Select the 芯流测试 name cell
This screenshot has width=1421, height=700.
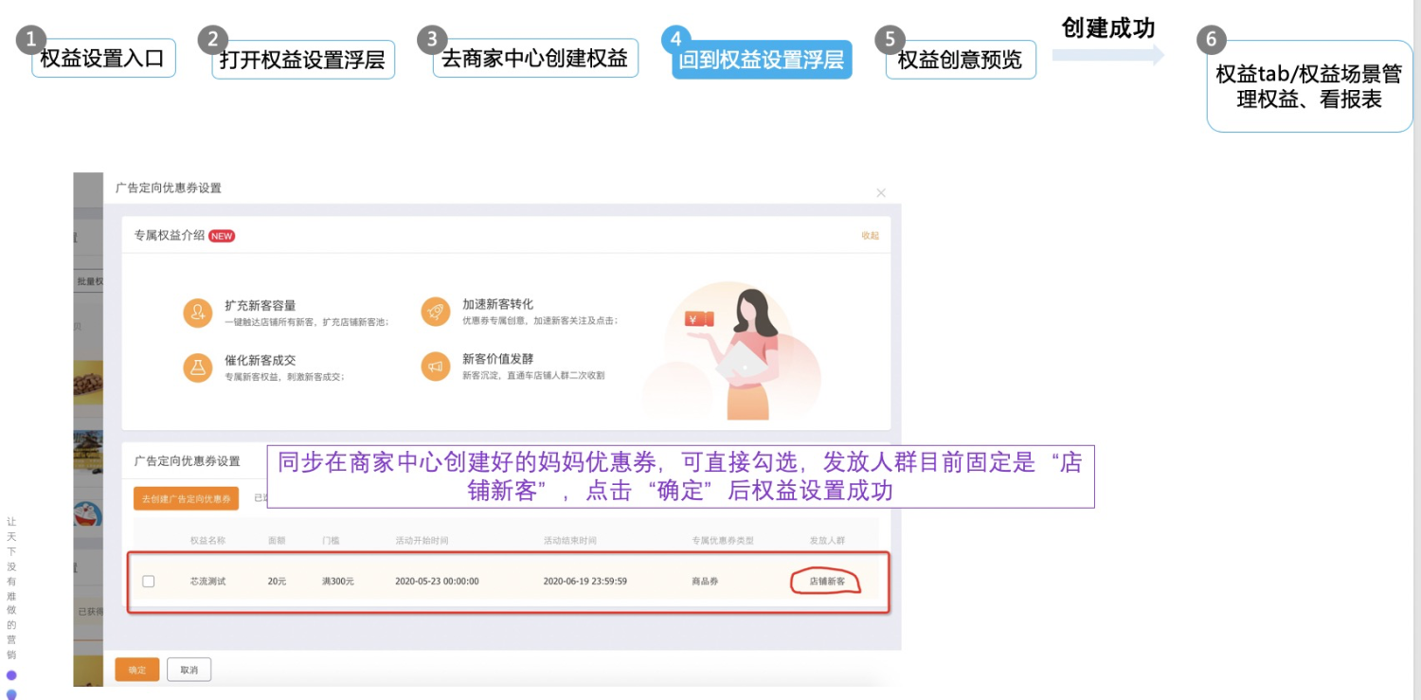[207, 581]
